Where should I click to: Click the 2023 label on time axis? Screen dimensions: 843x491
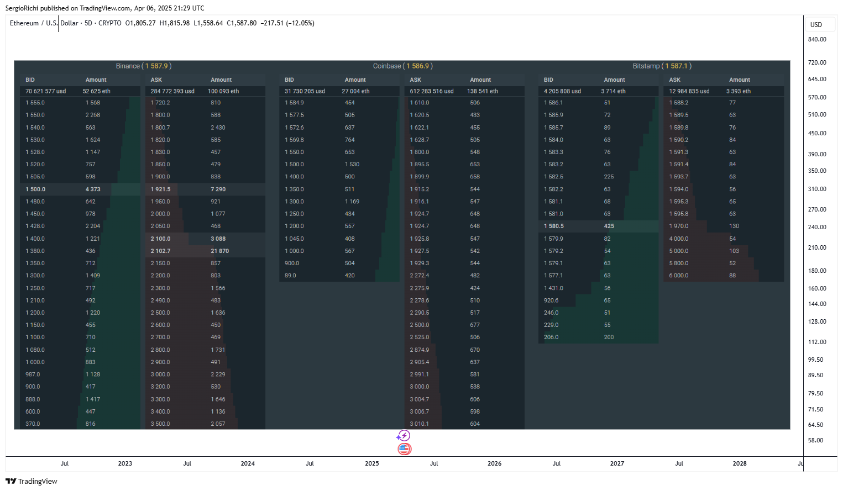click(x=125, y=464)
